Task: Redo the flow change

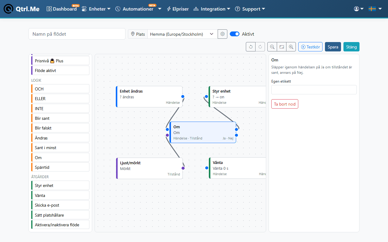Action: click(260, 47)
